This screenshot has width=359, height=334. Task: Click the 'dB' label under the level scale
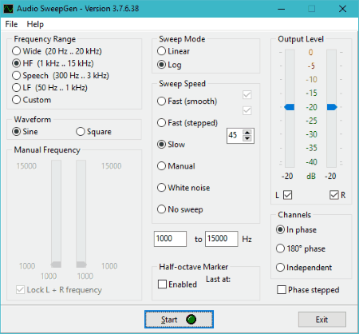(x=311, y=176)
